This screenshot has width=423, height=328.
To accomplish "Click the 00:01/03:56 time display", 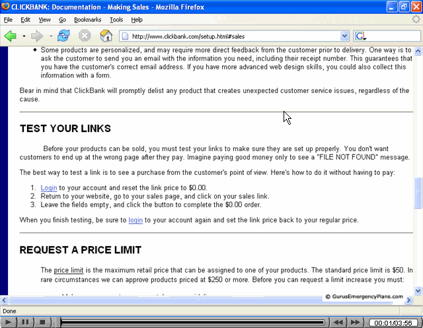I will pos(393,323).
